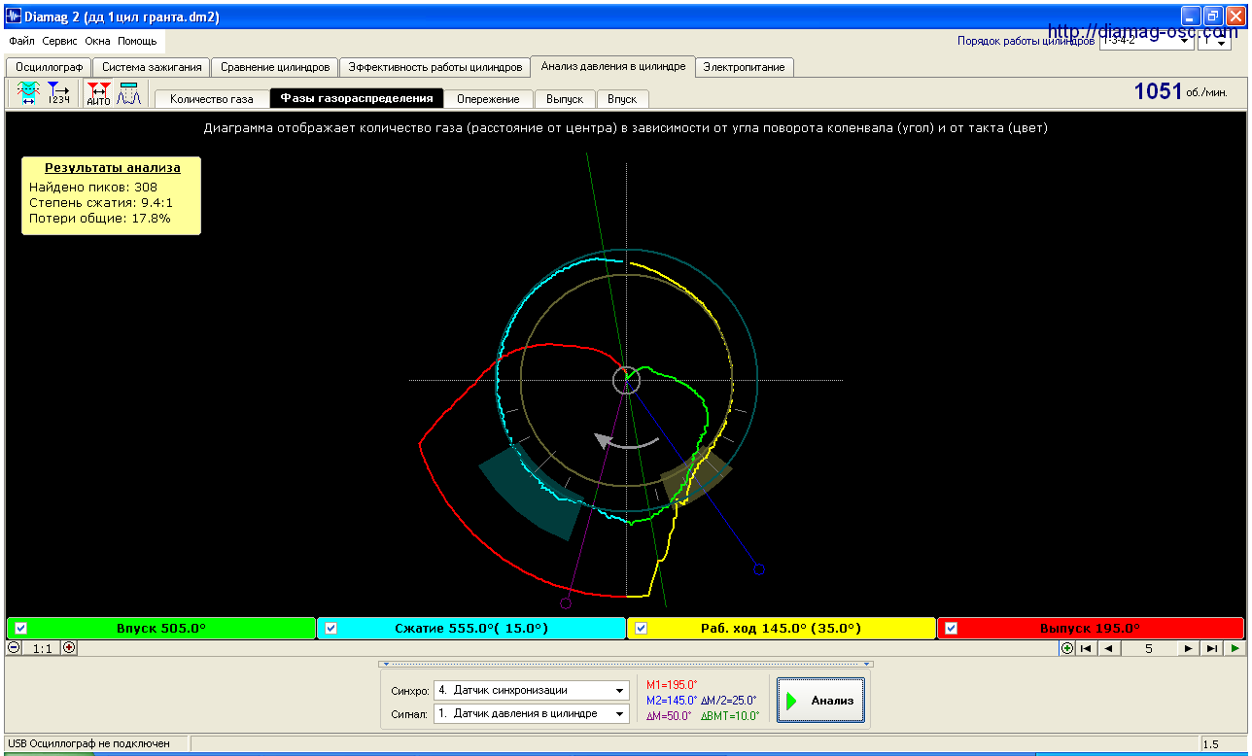Click the 1.5 version status field

tap(1223, 744)
